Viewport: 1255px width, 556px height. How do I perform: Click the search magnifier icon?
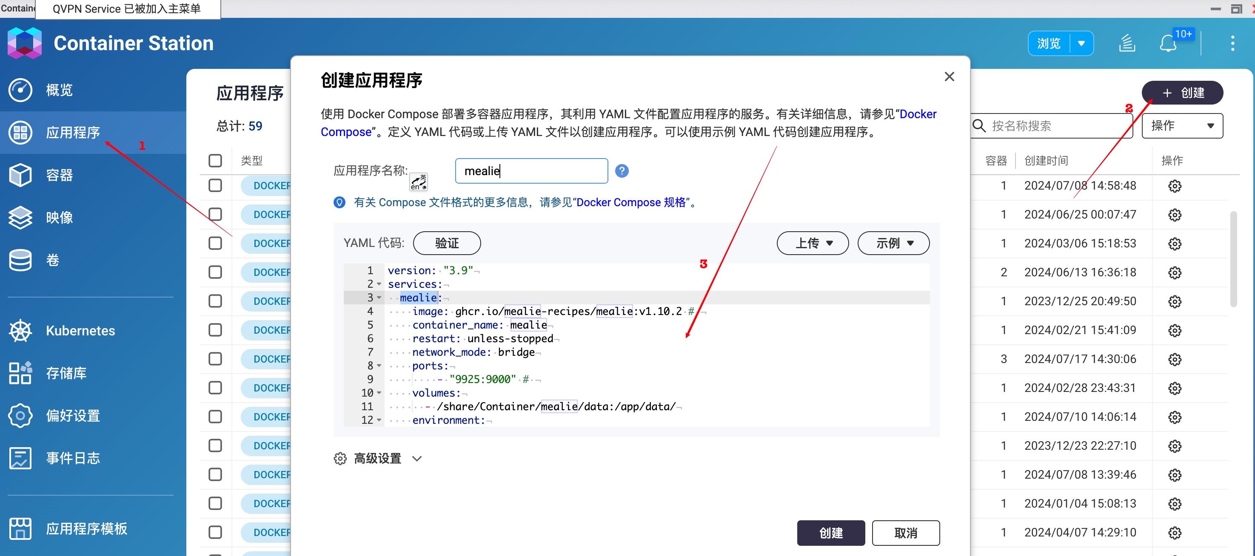(x=979, y=126)
